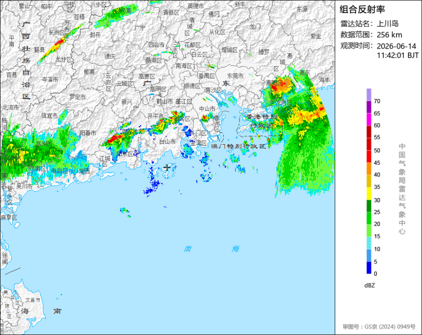Click the observation time 11:42:01 BJT
422x335 pixels.
398,55
